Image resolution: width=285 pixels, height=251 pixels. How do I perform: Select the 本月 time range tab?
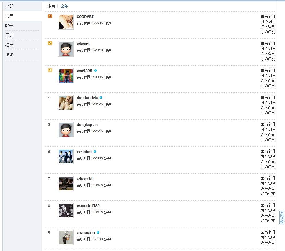pyautogui.click(x=51, y=6)
